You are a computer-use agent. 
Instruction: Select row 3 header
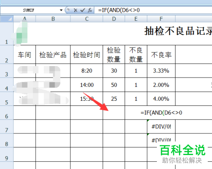[7, 71]
